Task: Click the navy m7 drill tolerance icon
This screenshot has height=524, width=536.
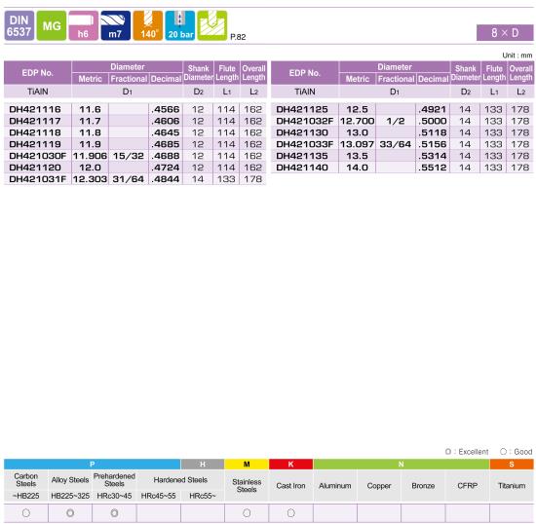Action: (x=116, y=25)
